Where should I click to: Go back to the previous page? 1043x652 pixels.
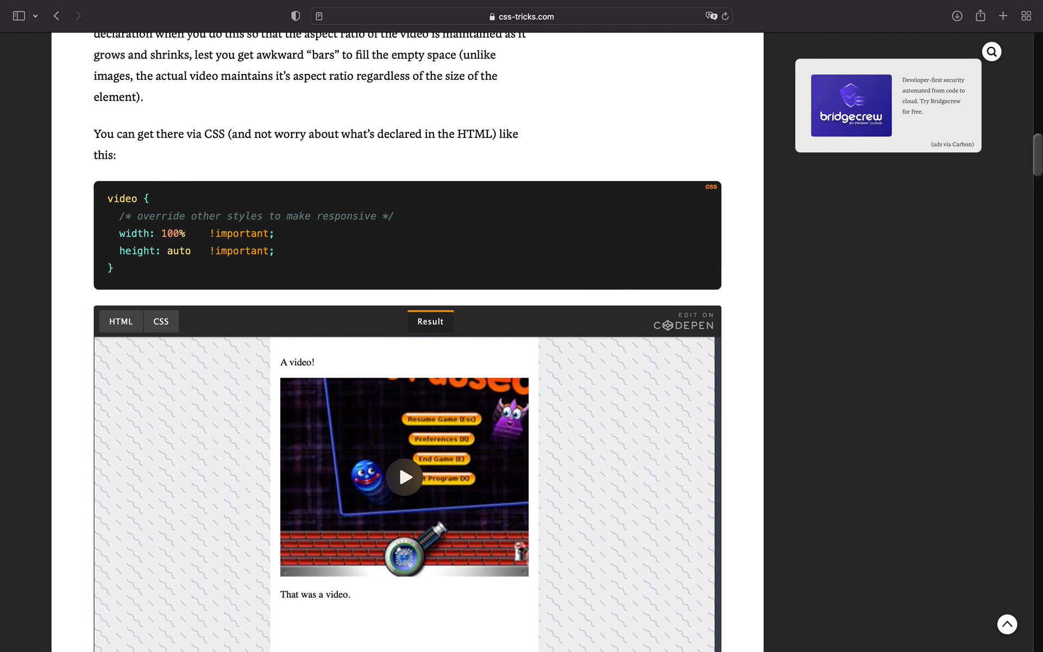(x=56, y=16)
